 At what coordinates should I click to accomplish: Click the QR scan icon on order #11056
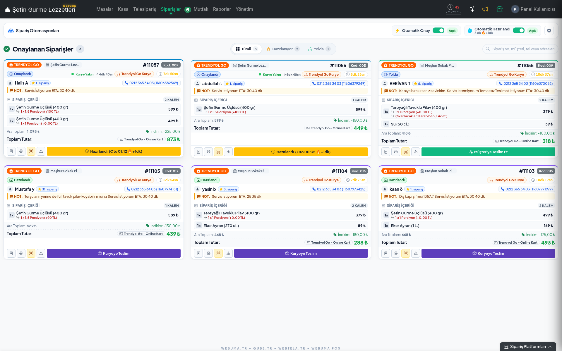(218, 152)
